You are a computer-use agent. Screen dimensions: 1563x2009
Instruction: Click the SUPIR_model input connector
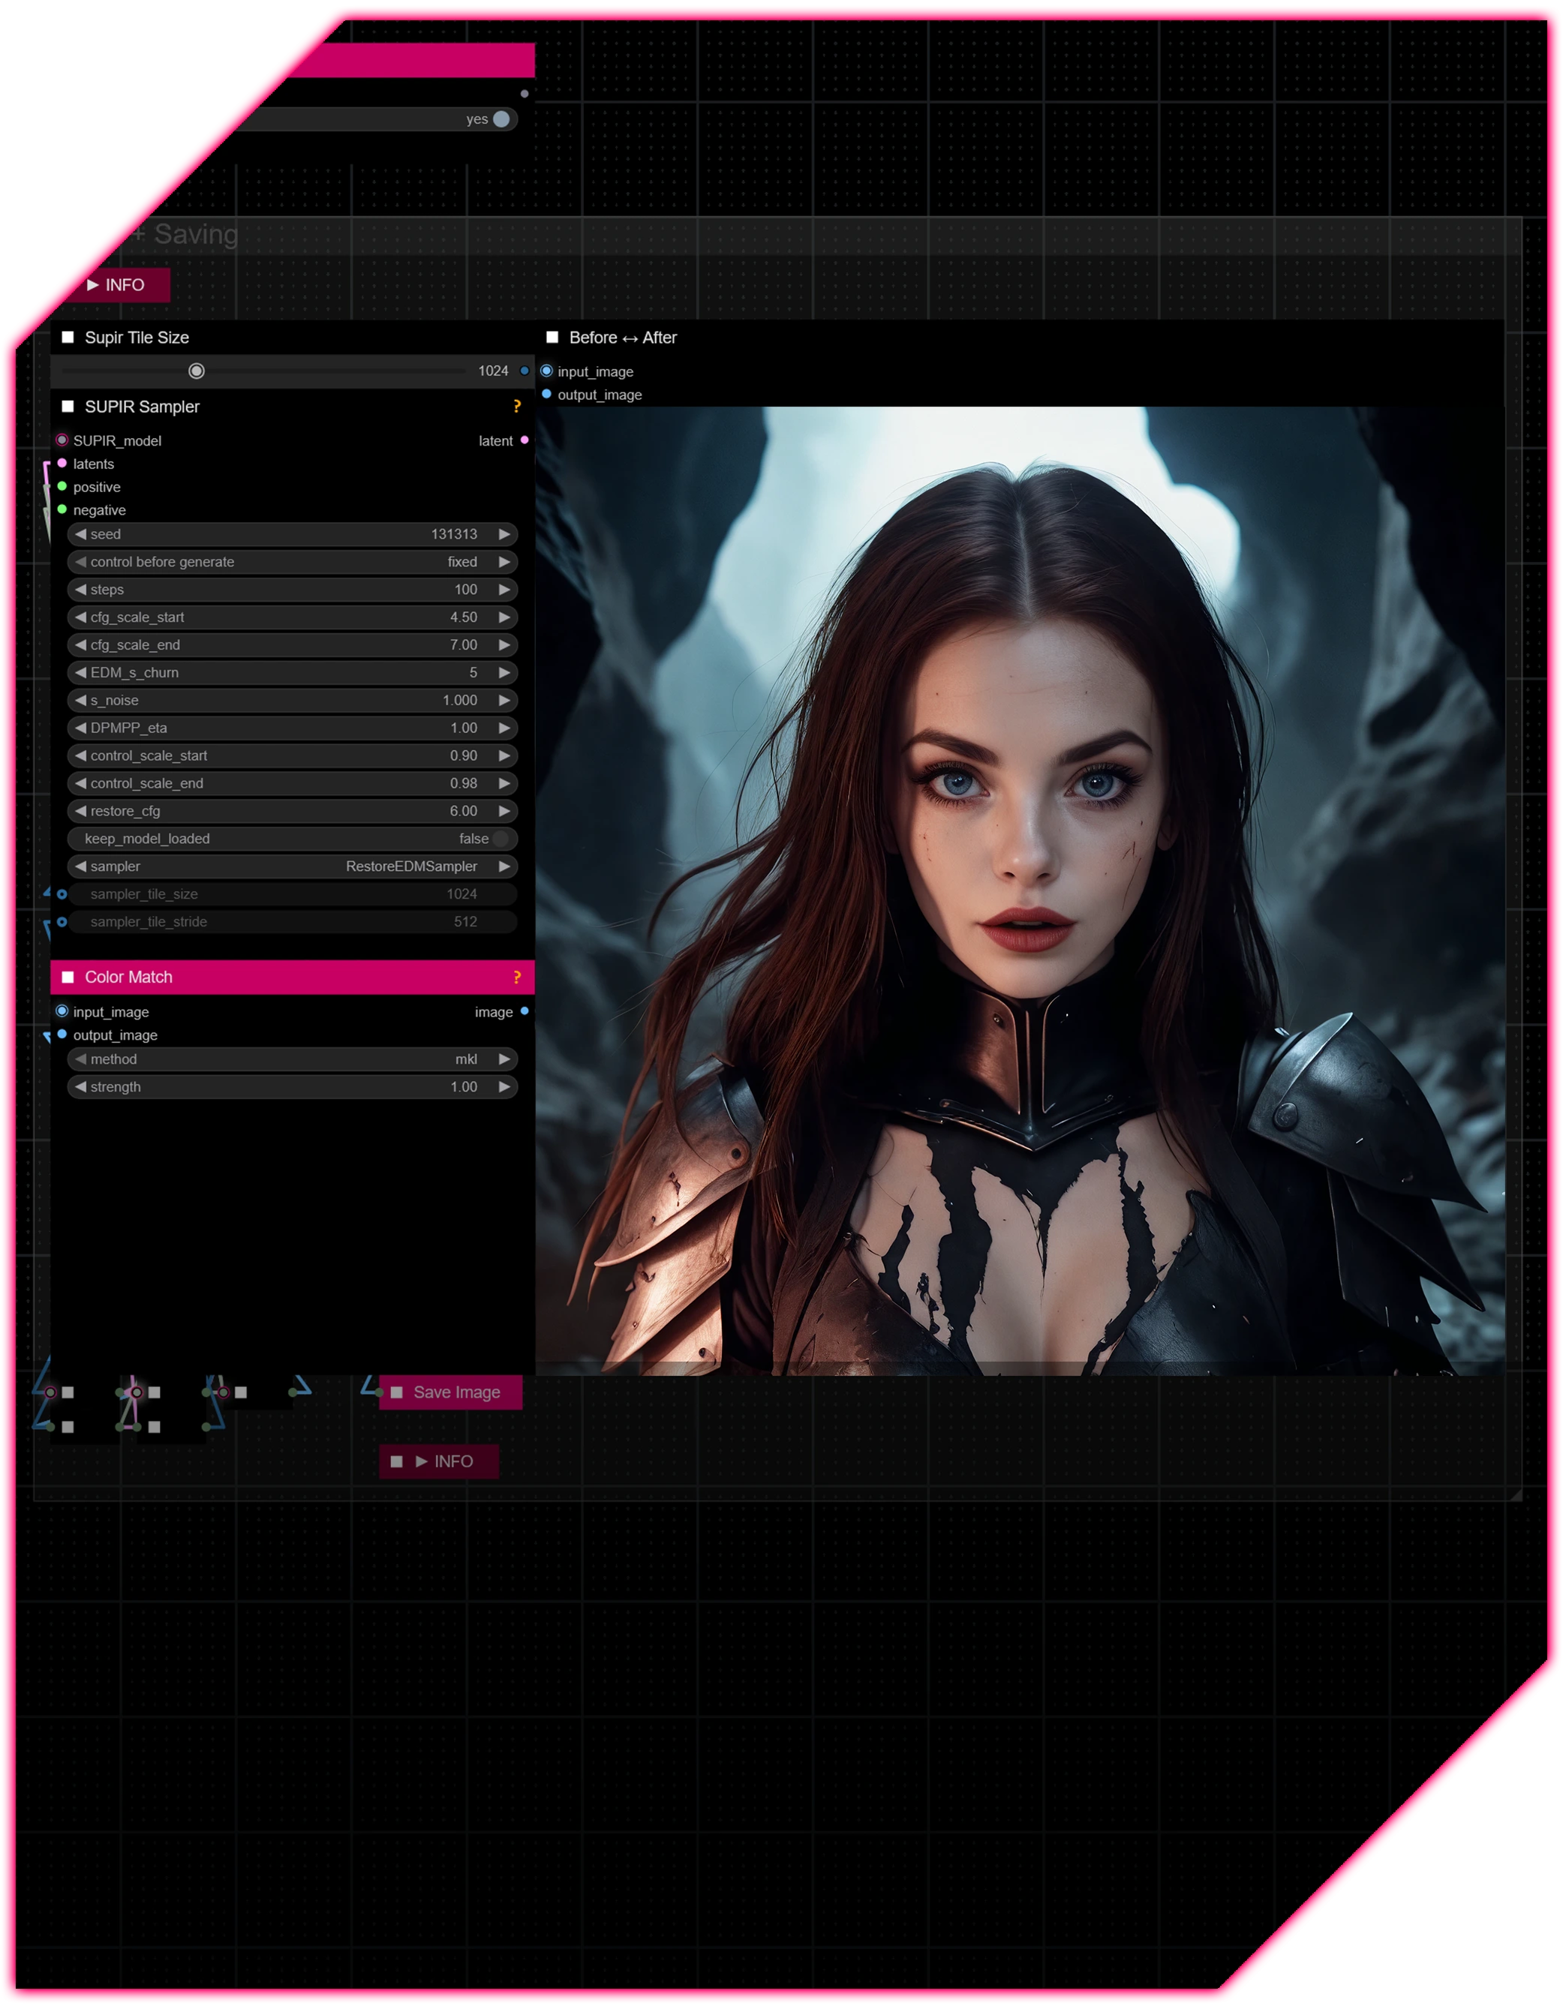point(62,440)
